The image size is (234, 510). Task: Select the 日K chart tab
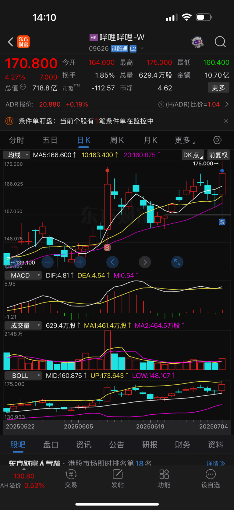[83, 140]
